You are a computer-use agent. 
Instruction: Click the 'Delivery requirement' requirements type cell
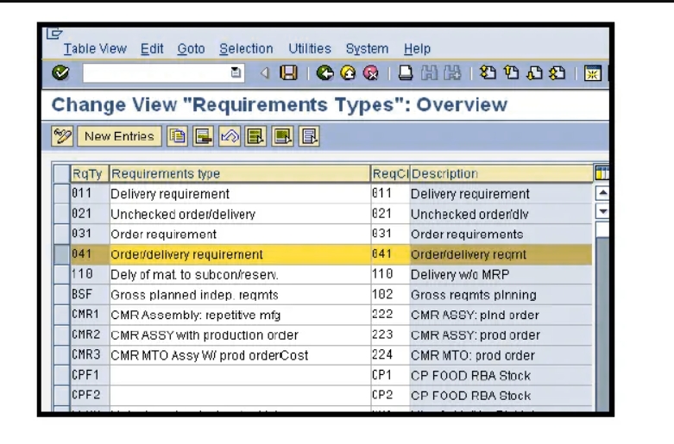[x=240, y=194]
